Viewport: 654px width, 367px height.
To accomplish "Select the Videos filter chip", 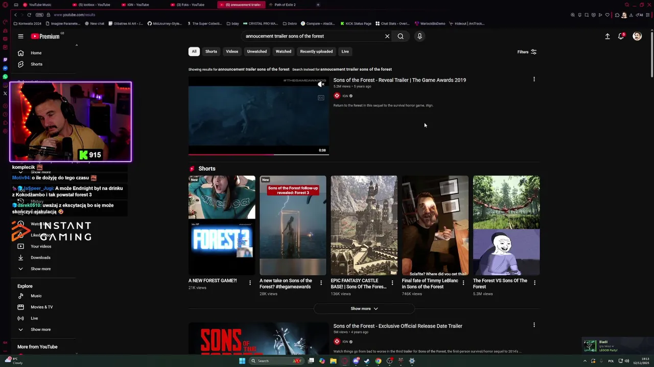I will [x=232, y=51].
